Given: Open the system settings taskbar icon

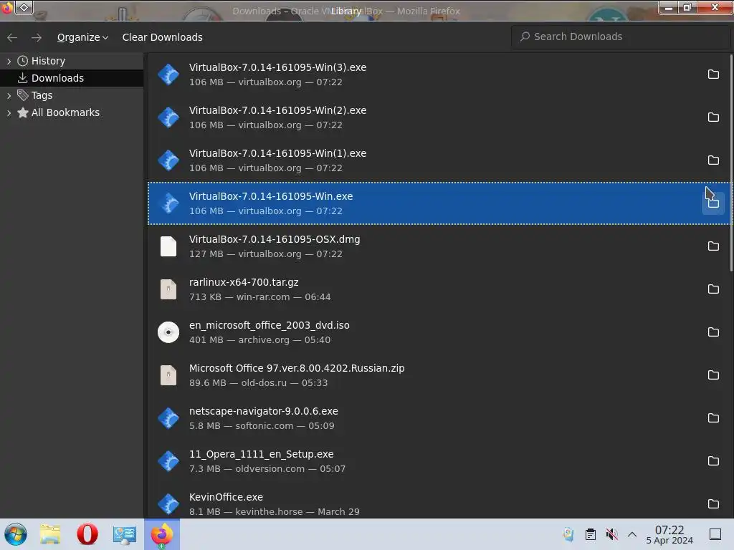Looking at the screenshot, I should 124,535.
